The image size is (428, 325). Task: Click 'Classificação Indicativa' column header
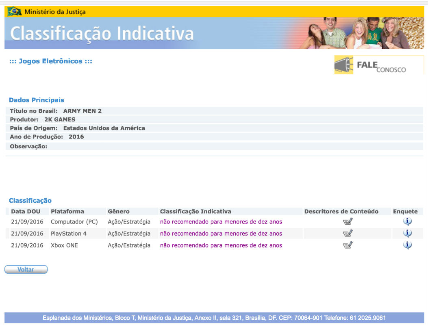pyautogui.click(x=196, y=212)
